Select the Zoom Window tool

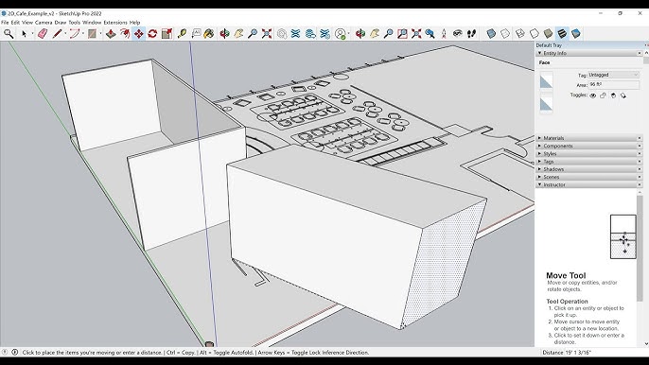(402, 33)
